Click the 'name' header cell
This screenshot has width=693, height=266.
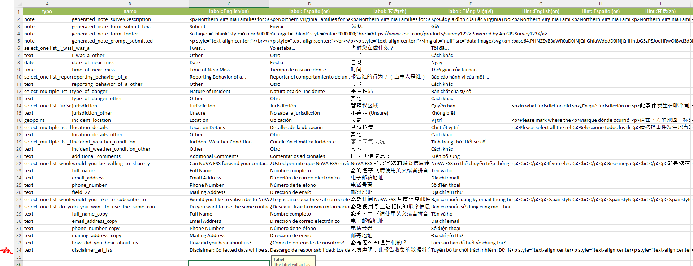point(130,12)
